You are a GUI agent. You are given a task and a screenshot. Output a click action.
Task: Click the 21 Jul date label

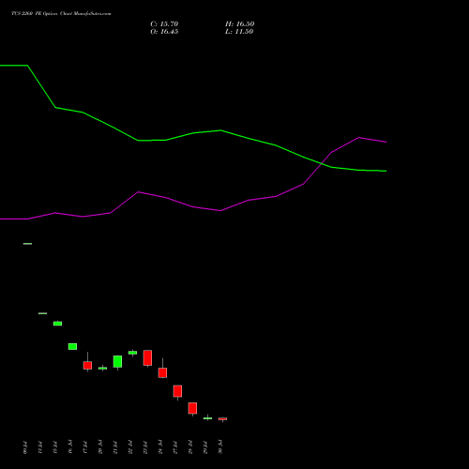point(115,447)
